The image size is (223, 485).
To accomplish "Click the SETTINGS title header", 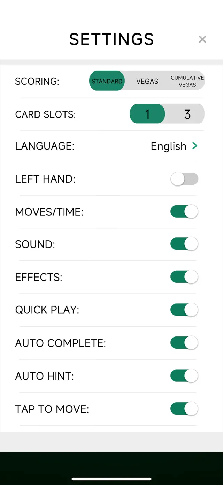I will [111, 39].
